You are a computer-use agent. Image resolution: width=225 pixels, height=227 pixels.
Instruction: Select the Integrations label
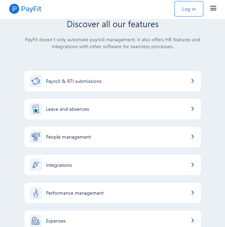point(59,165)
